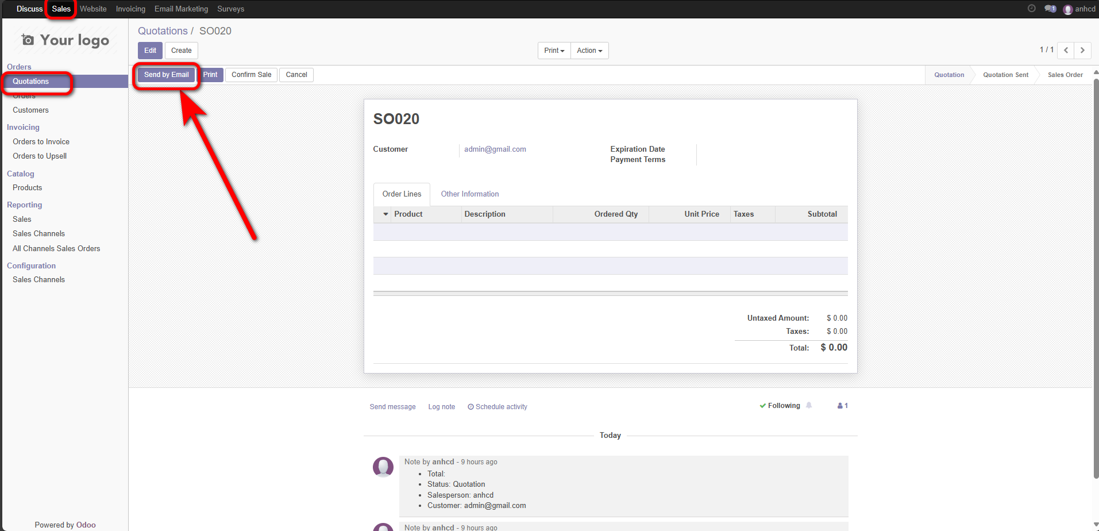Open the column options arrow beside Product
1099x531 pixels.
tap(385, 214)
